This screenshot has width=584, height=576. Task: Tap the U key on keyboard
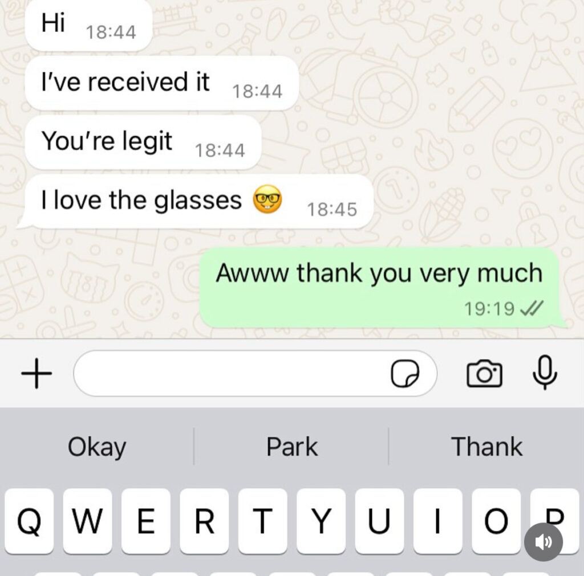[379, 521]
